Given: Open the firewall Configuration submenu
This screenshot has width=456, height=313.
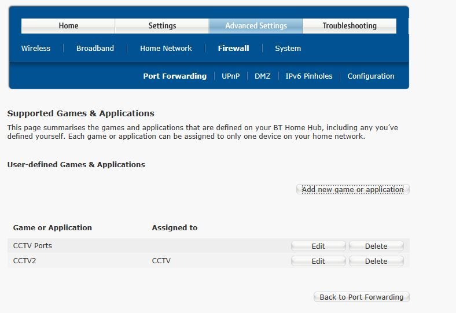Looking at the screenshot, I should 371,76.
